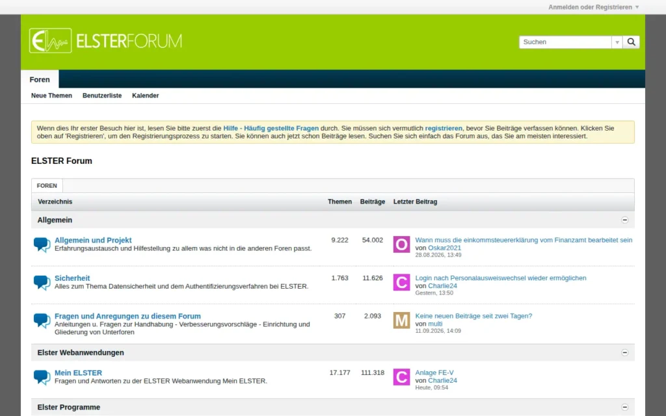Open Hilfe - Häufig gestellte Fragen link

[271, 128]
